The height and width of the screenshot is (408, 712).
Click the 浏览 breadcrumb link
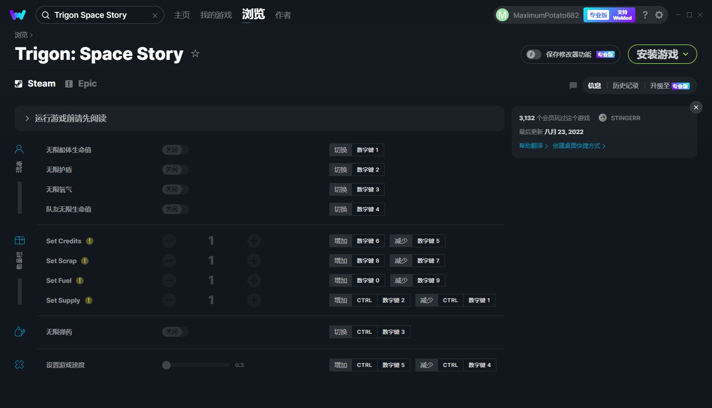point(21,35)
